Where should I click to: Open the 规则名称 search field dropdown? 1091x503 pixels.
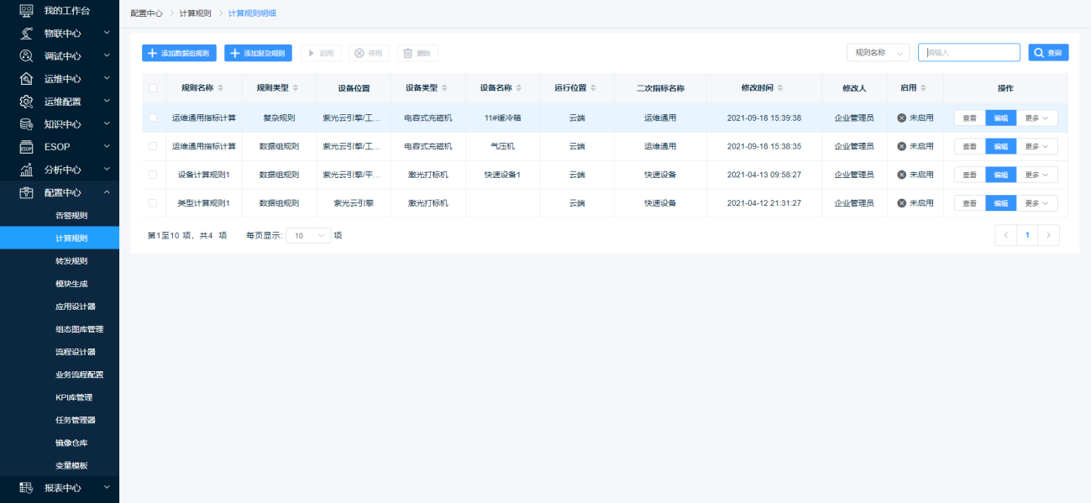pyautogui.click(x=878, y=53)
